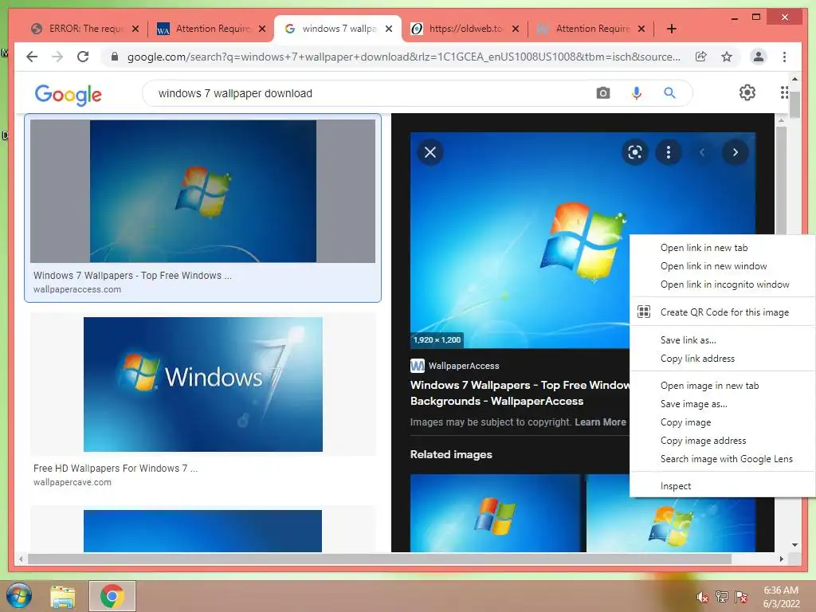
Task: Go back using the browser back arrow
Action: tap(32, 57)
